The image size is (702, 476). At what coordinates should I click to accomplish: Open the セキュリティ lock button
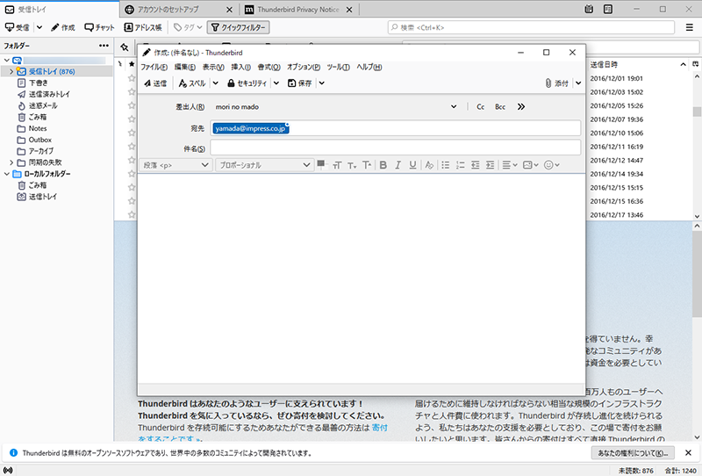(x=247, y=83)
